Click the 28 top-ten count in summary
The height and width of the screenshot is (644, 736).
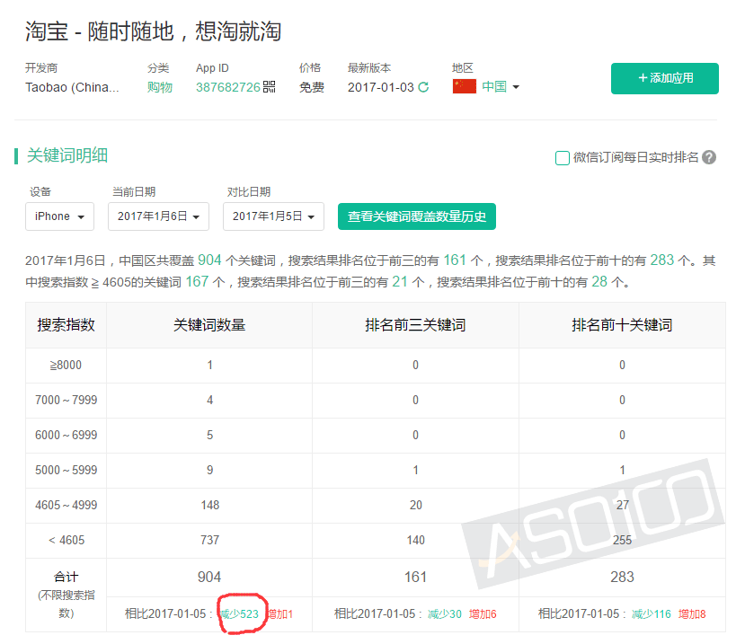[599, 281]
